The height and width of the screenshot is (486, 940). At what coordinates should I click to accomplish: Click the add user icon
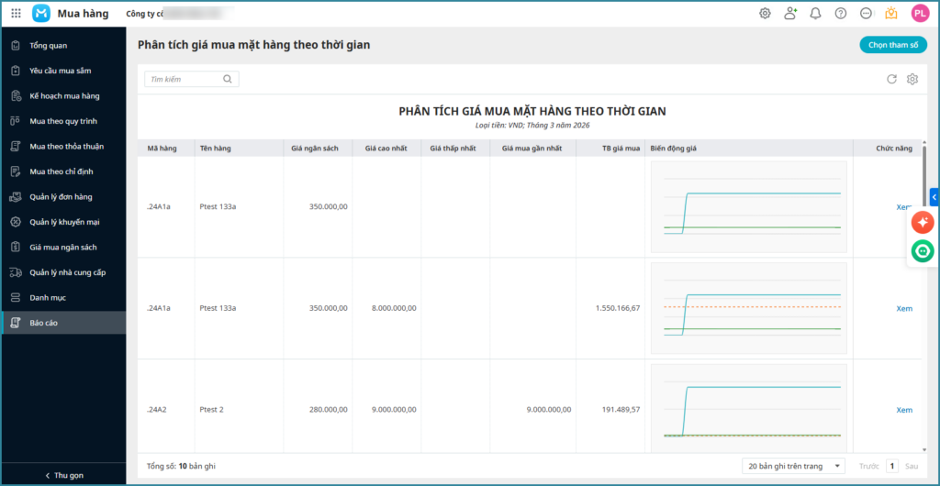click(790, 14)
